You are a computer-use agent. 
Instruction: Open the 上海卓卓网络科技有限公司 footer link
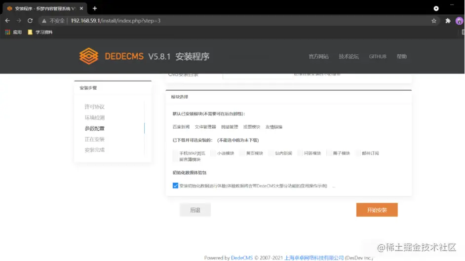click(x=314, y=258)
